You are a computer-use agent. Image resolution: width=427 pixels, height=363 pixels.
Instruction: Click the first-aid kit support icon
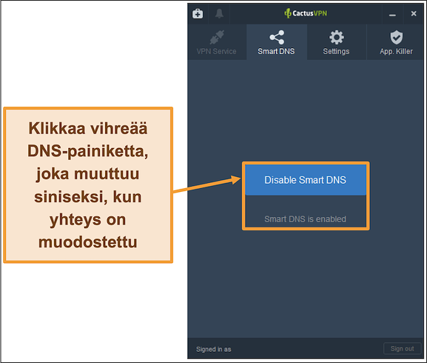click(198, 13)
